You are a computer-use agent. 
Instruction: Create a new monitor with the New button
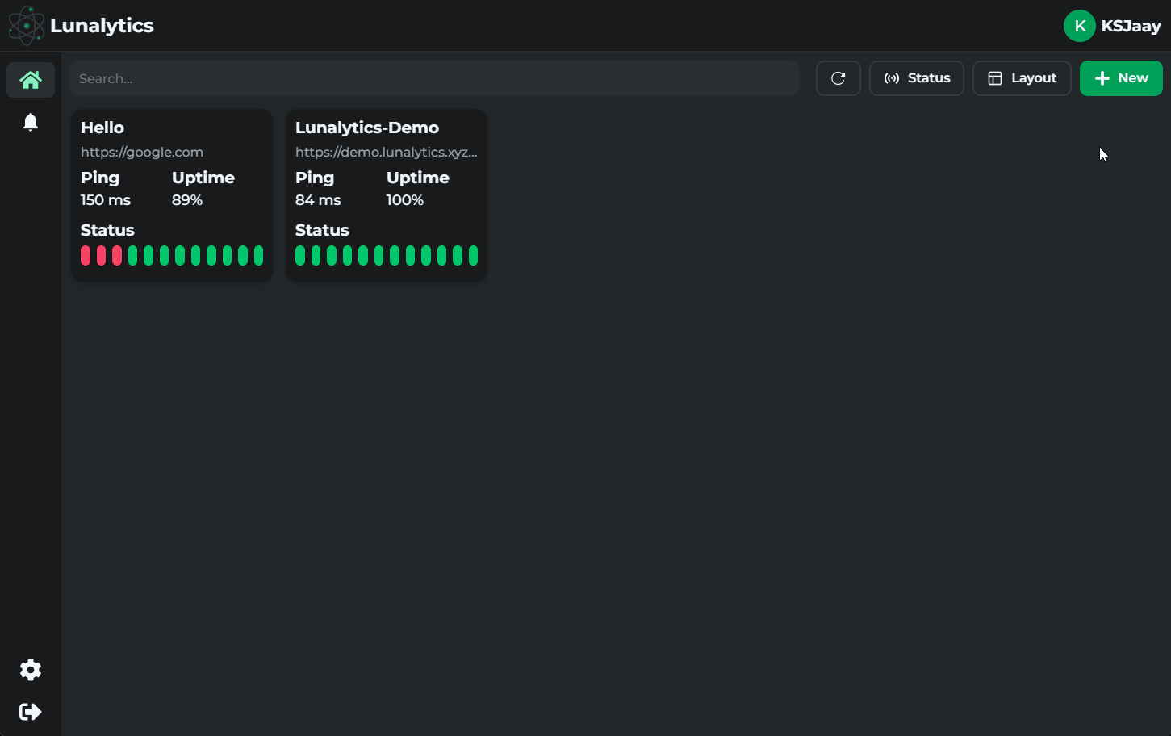1121,77
